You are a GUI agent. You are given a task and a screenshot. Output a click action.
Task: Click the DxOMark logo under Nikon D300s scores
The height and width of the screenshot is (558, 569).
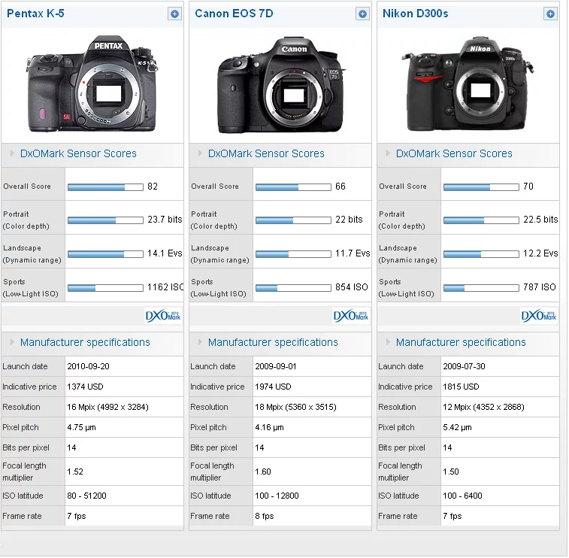coord(539,316)
